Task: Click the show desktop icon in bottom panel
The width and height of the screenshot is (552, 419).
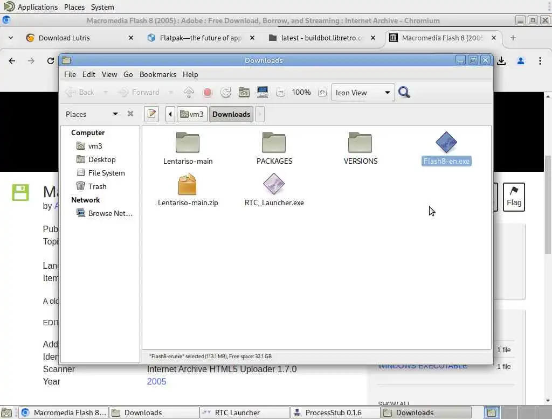Action: (x=6, y=413)
